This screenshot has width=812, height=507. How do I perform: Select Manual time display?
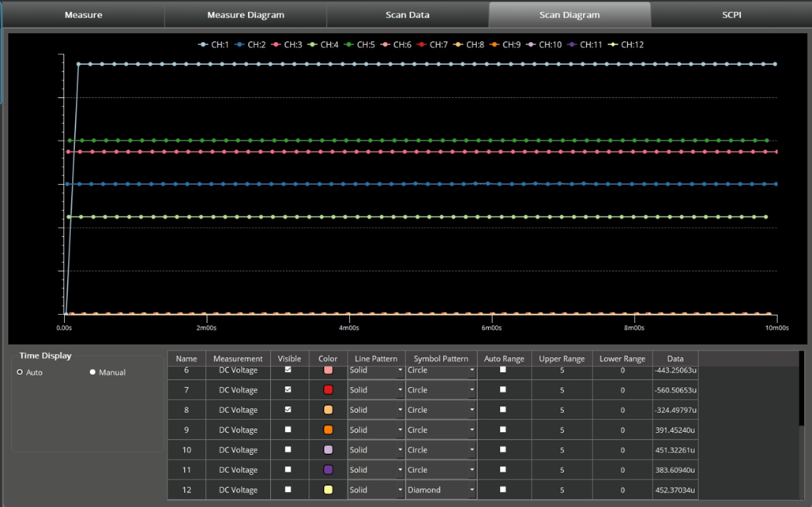point(107,372)
